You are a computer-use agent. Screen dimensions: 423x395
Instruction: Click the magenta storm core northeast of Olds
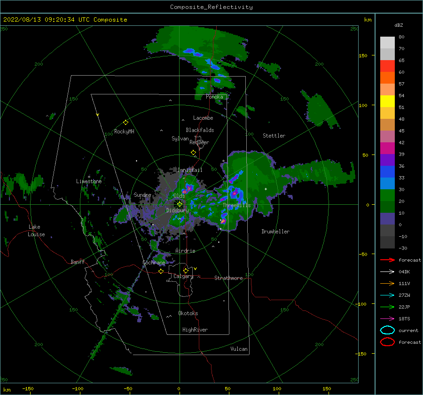189,187
